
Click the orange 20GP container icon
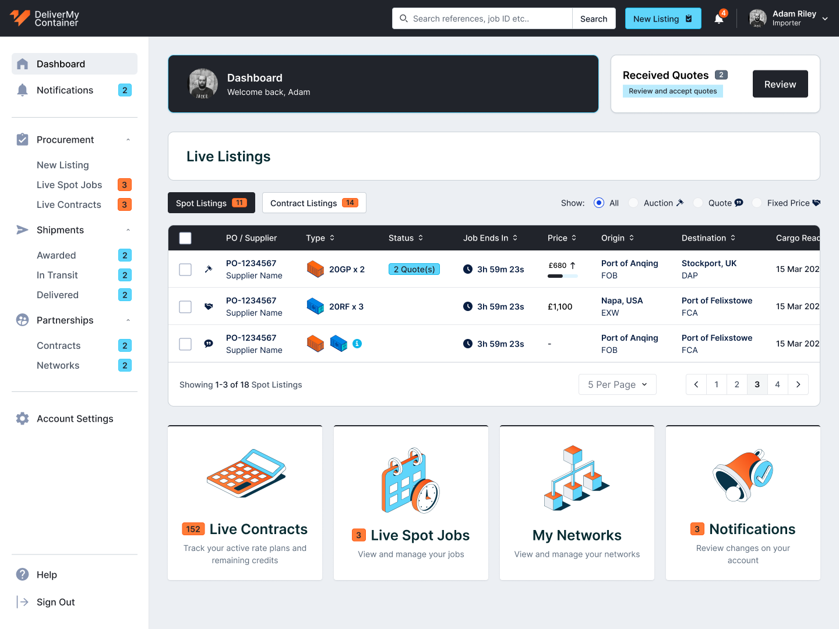click(x=315, y=269)
